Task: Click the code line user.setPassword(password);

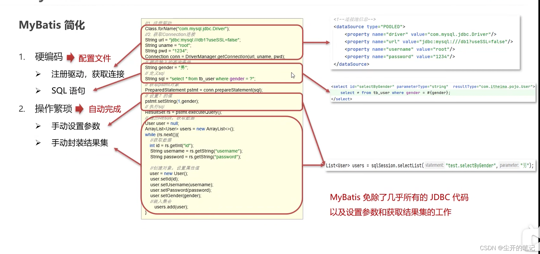Action: click(x=181, y=190)
